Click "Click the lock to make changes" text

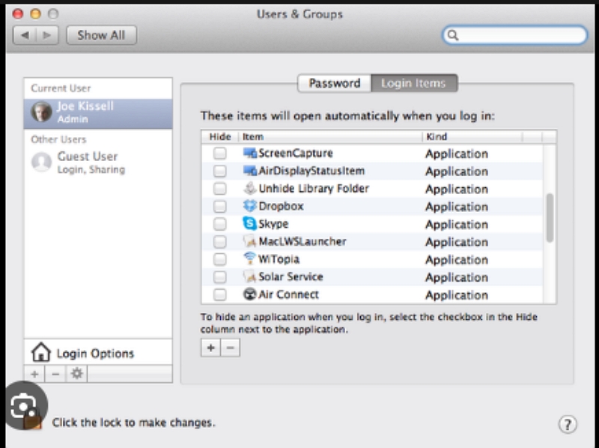tap(134, 423)
